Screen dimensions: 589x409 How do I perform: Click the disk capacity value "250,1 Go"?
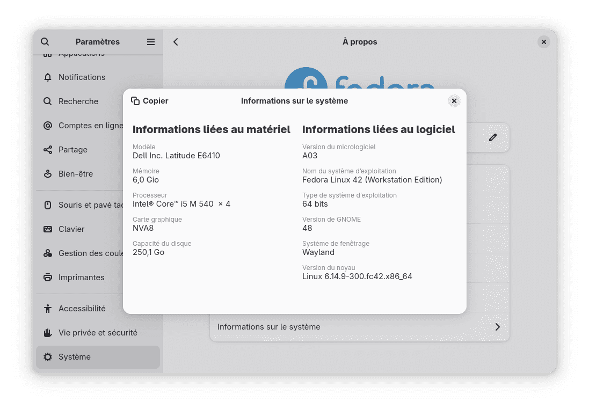click(148, 252)
